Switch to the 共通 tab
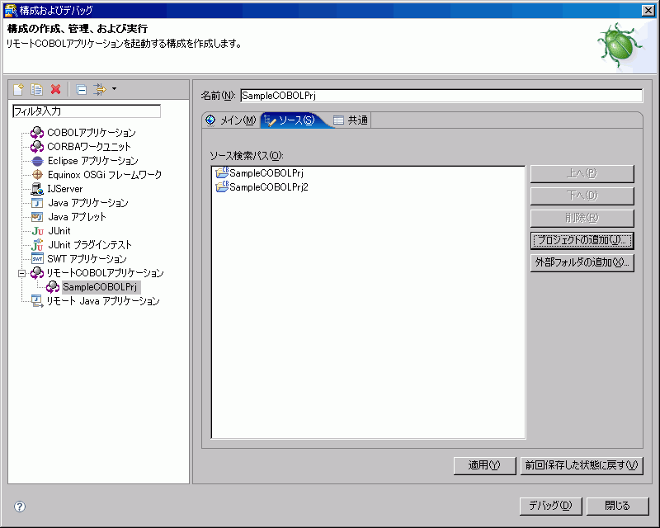The image size is (660, 528). (351, 120)
